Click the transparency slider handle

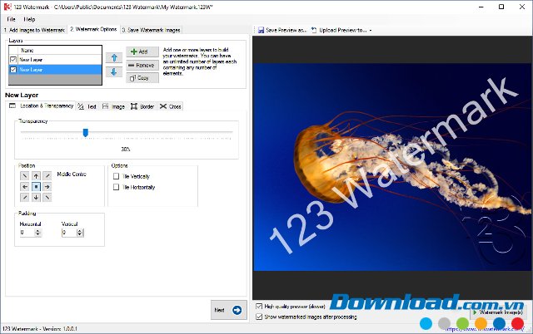[86, 133]
